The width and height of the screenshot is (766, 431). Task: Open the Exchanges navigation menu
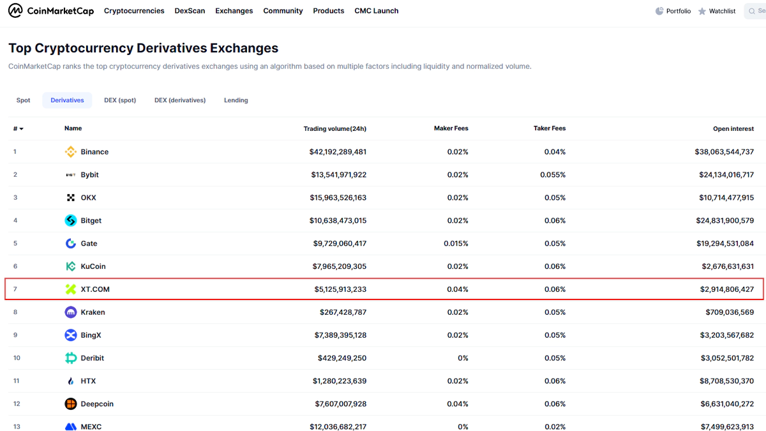234,11
